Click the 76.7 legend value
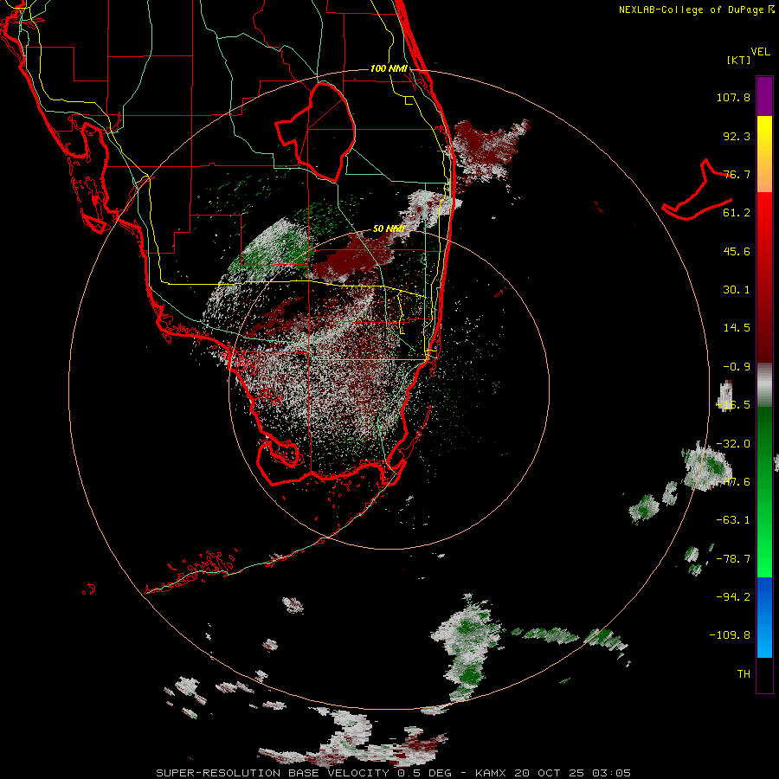This screenshot has width=779, height=779. [737, 174]
